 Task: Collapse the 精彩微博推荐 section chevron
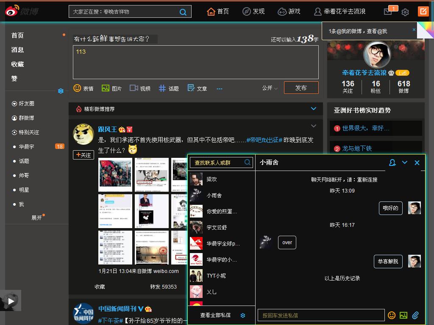pyautogui.click(x=314, y=109)
